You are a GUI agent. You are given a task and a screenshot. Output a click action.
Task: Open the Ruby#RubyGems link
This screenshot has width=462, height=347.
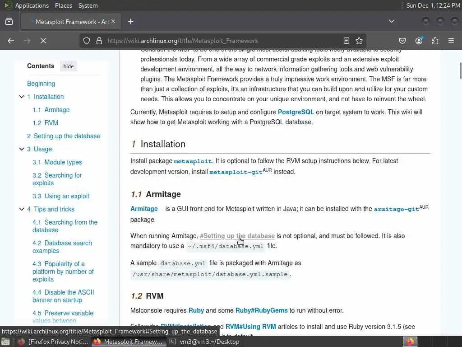click(x=261, y=310)
